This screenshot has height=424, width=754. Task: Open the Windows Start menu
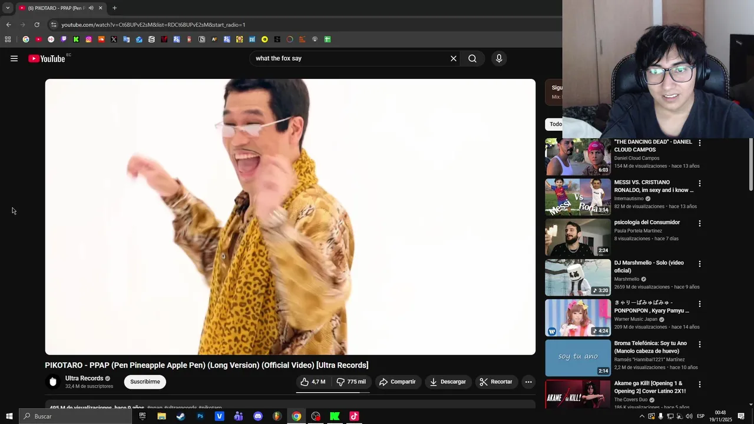click(x=9, y=416)
